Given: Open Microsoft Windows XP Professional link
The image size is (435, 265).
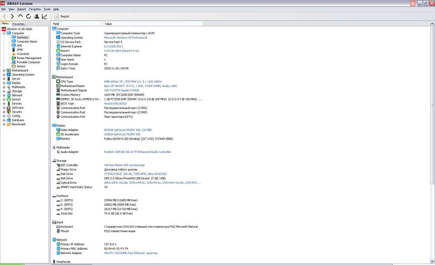Looking at the screenshot, I should pos(125,38).
